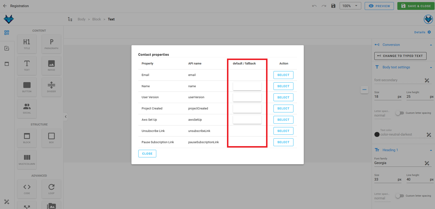This screenshot has width=435, height=209.
Task: Click Select next to the Email property
Action: [283, 75]
